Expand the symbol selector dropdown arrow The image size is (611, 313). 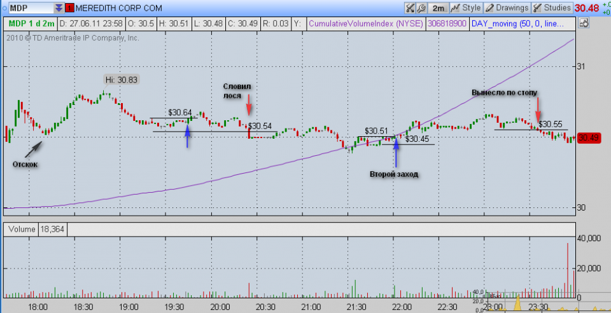click(59, 8)
